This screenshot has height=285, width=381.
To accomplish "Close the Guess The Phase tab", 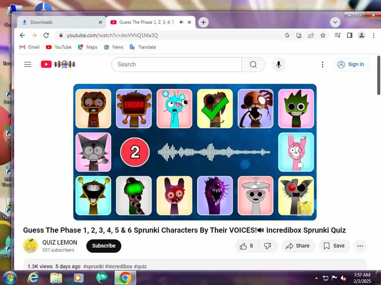I will click(189, 22).
